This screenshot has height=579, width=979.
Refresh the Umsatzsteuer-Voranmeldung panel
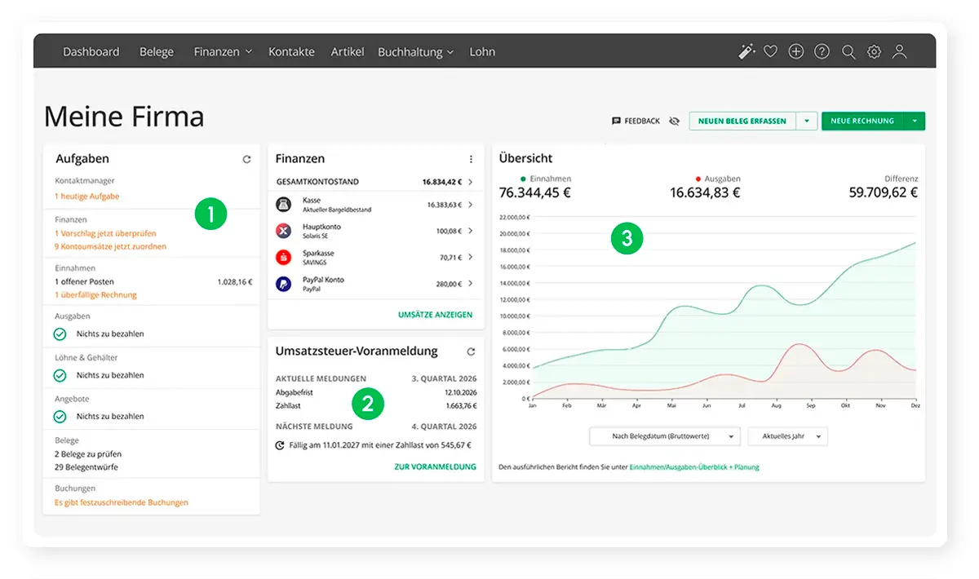[471, 351]
